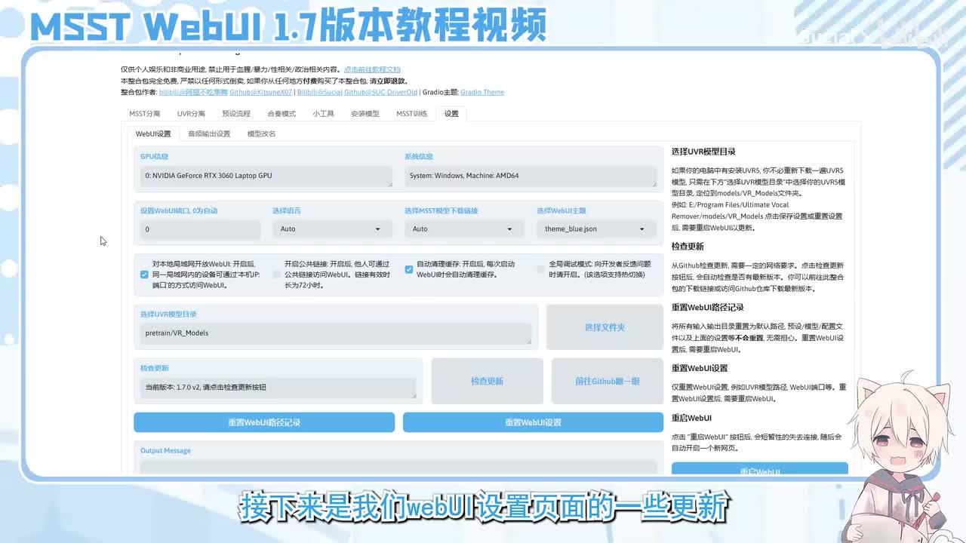Image resolution: width=966 pixels, height=543 pixels.
Task: Click the 前往Github瞅一眼 button
Action: click(608, 381)
